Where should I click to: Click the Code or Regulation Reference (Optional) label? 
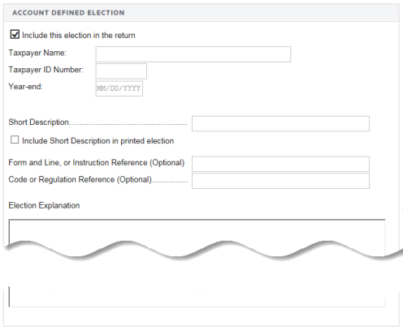point(80,179)
